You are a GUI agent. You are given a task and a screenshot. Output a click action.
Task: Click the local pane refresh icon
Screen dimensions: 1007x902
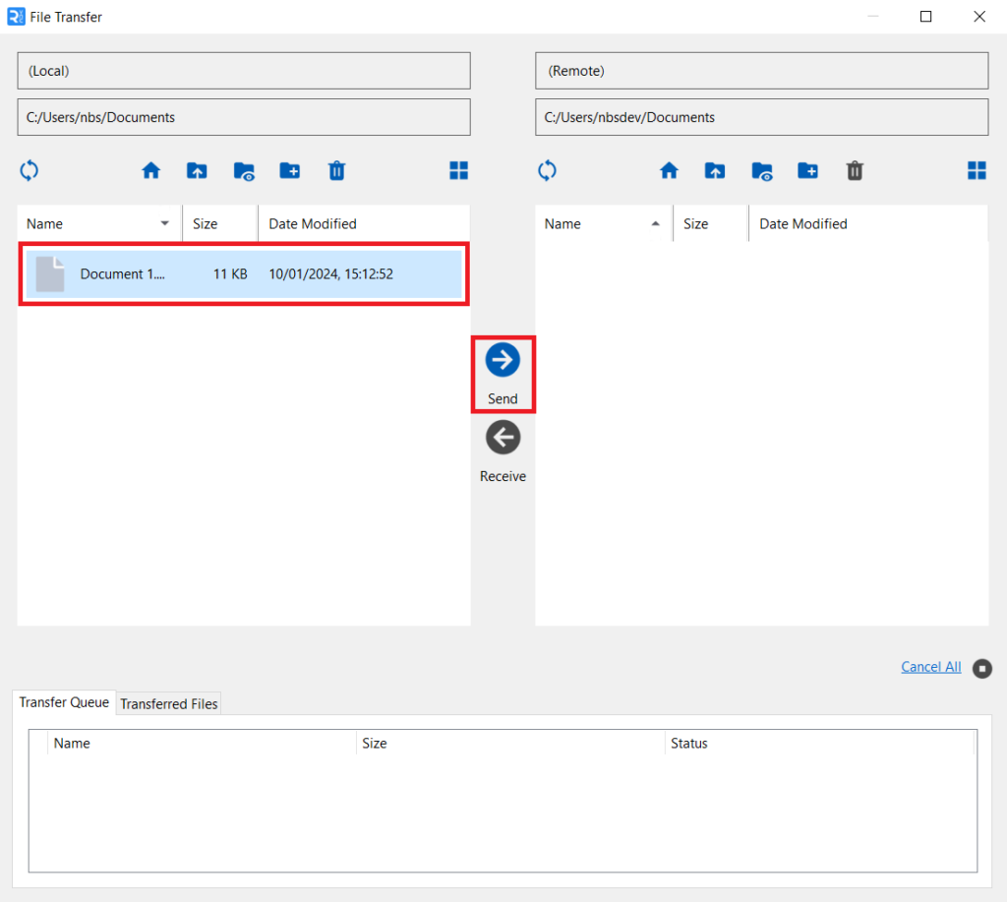(30, 170)
